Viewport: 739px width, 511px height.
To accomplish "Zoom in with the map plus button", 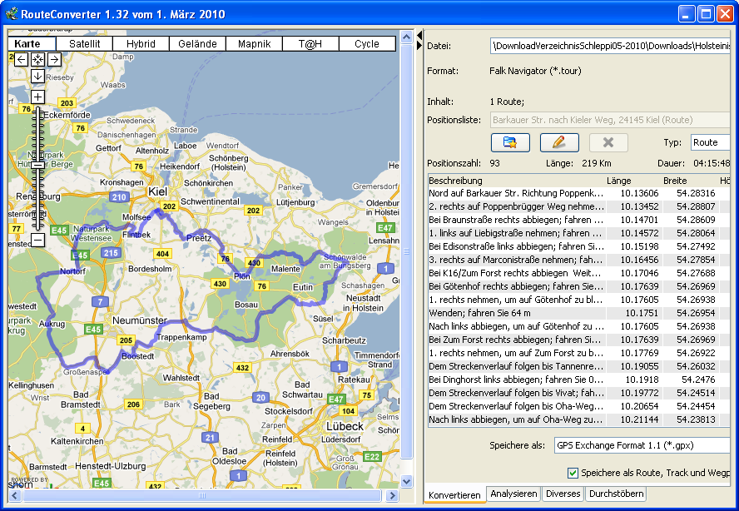I will pyautogui.click(x=37, y=97).
